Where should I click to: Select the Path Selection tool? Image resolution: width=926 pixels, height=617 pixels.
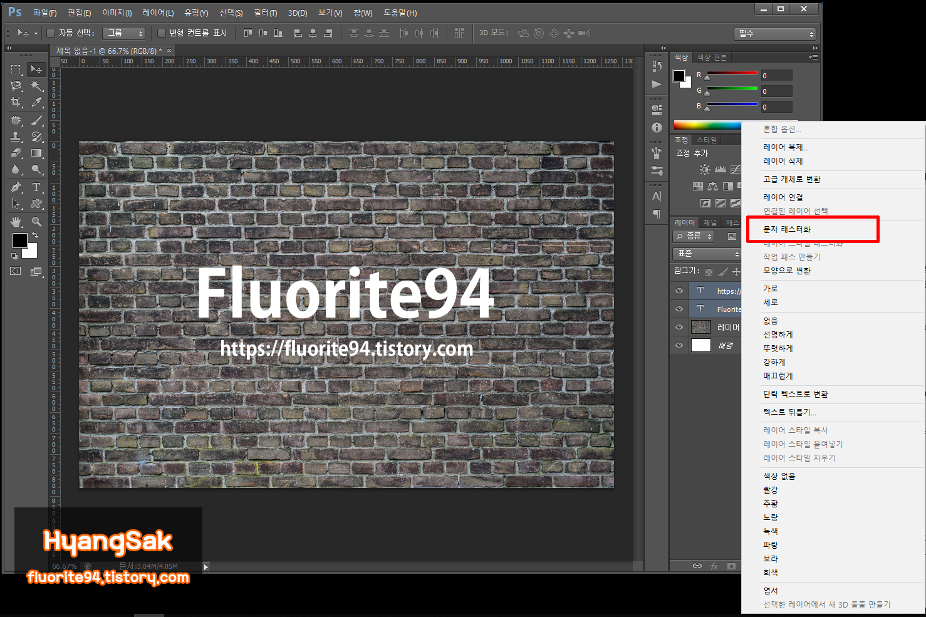(16, 204)
